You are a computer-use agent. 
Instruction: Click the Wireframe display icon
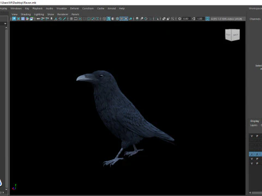104,19
